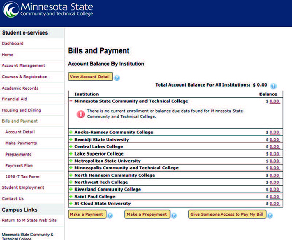
Task: Open help icon beside View Account Detail
Action: click(117, 78)
